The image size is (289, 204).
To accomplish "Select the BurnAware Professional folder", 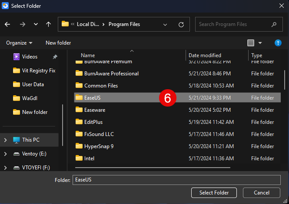I will click(x=177, y=74).
